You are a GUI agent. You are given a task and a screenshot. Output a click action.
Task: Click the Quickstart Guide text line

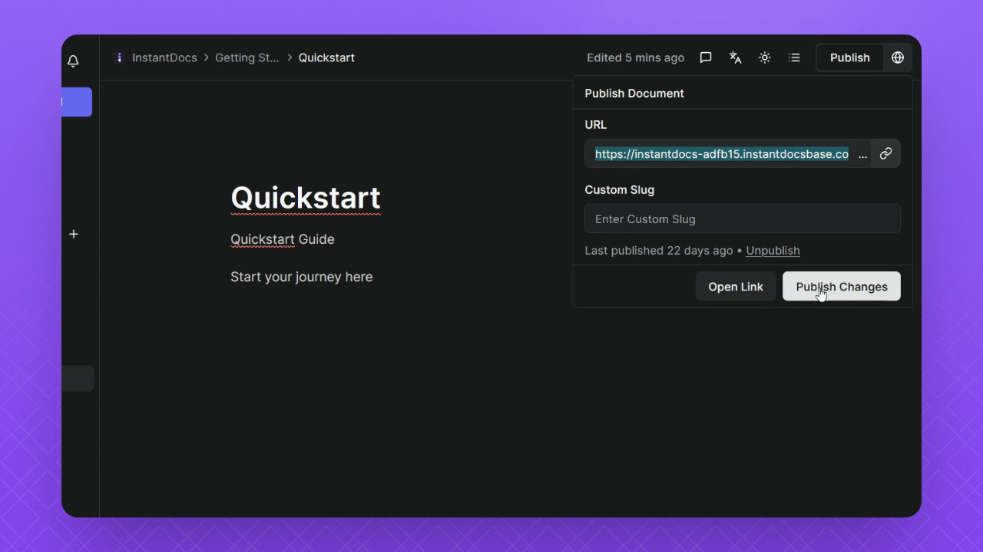[x=283, y=239]
